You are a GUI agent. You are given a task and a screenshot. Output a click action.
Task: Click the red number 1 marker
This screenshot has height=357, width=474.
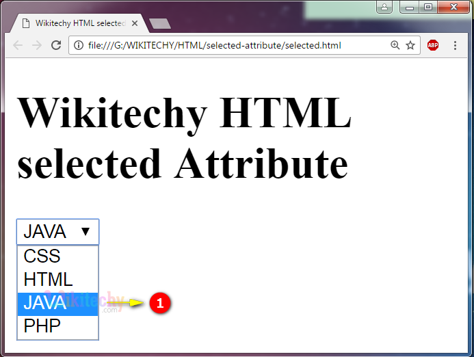pyautogui.click(x=159, y=304)
